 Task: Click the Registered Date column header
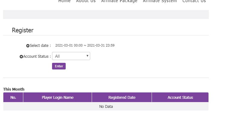[x=122, y=97]
